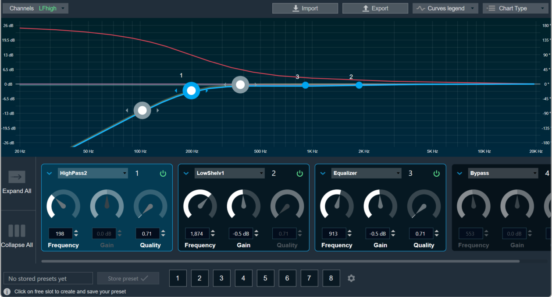The image size is (552, 297).
Task: Click the No stored presets yet field
Action: coord(48,279)
